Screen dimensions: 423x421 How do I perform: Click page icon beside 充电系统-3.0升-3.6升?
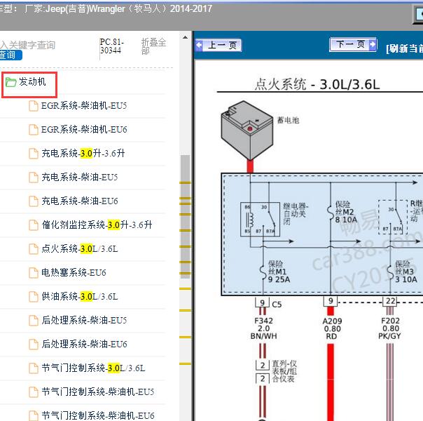click(34, 153)
